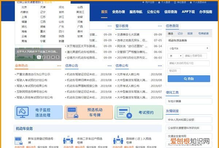Screen dimensions: 219x148
Task: Open 交通事故七大因素 article
Action: 128,35
